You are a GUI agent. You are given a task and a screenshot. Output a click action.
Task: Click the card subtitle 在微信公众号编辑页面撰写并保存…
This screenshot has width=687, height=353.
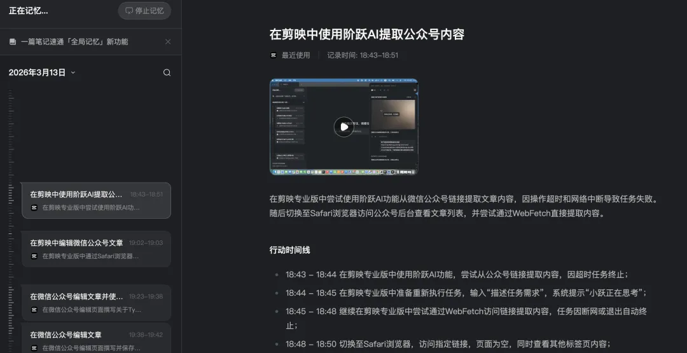[91, 348]
